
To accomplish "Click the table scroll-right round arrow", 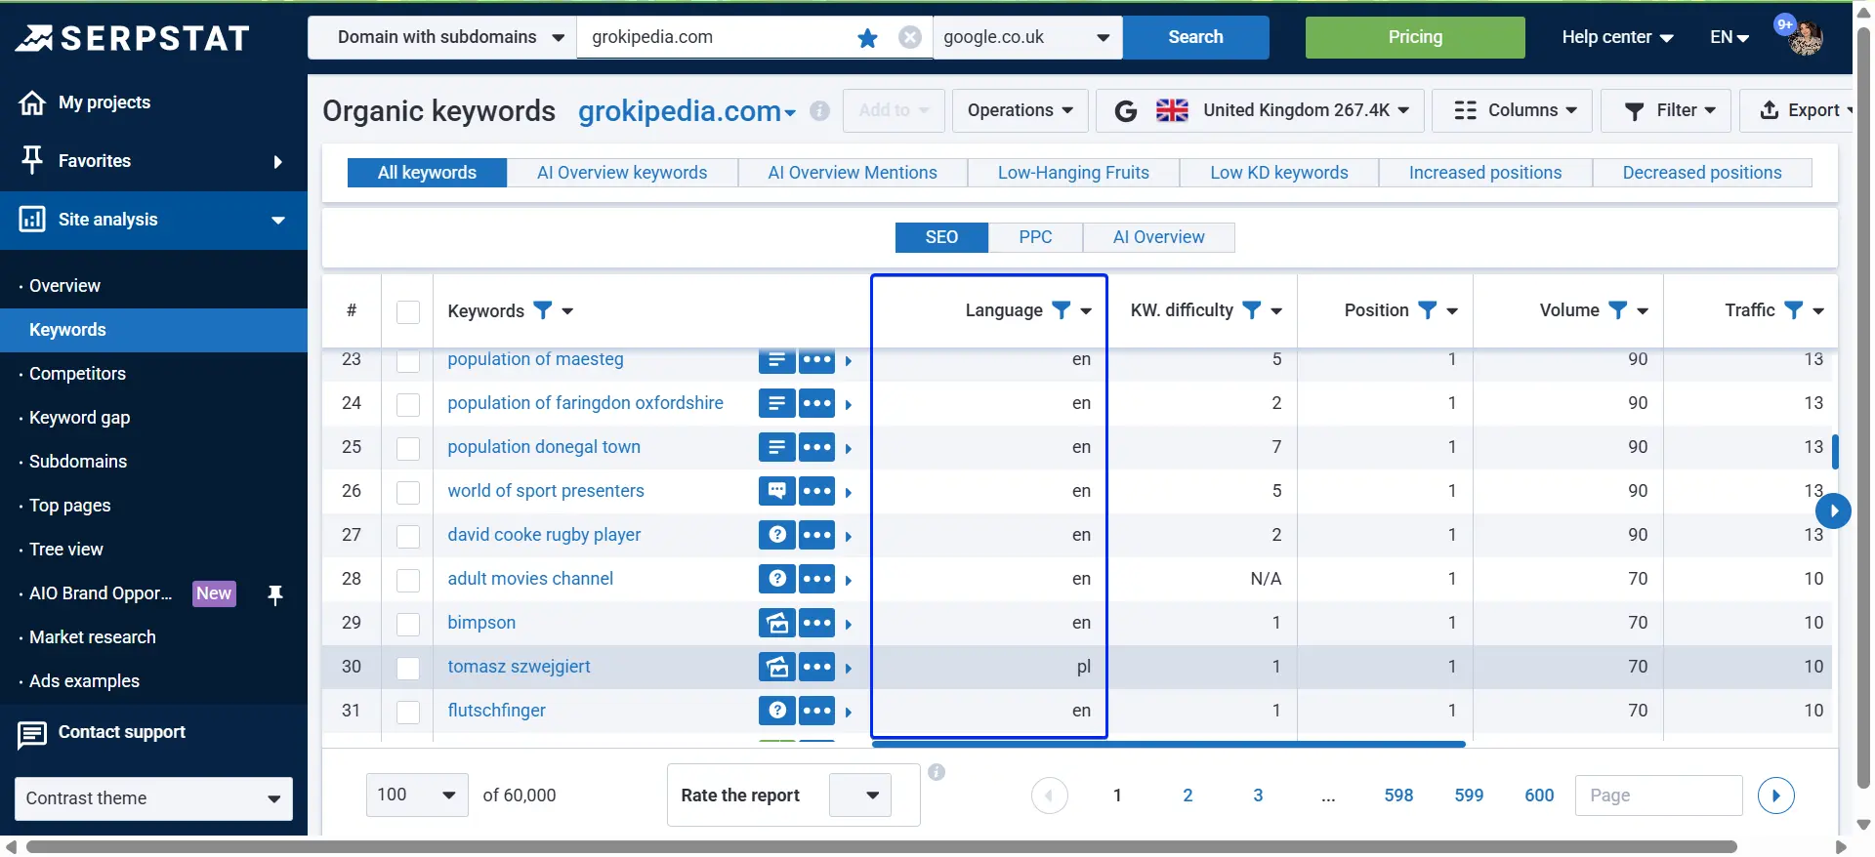I will coord(1834,510).
